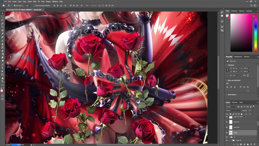Viewport: 259px width, 146px height.
Task: Select the Rectangular Marquee tool
Action: [x=2, y=17]
